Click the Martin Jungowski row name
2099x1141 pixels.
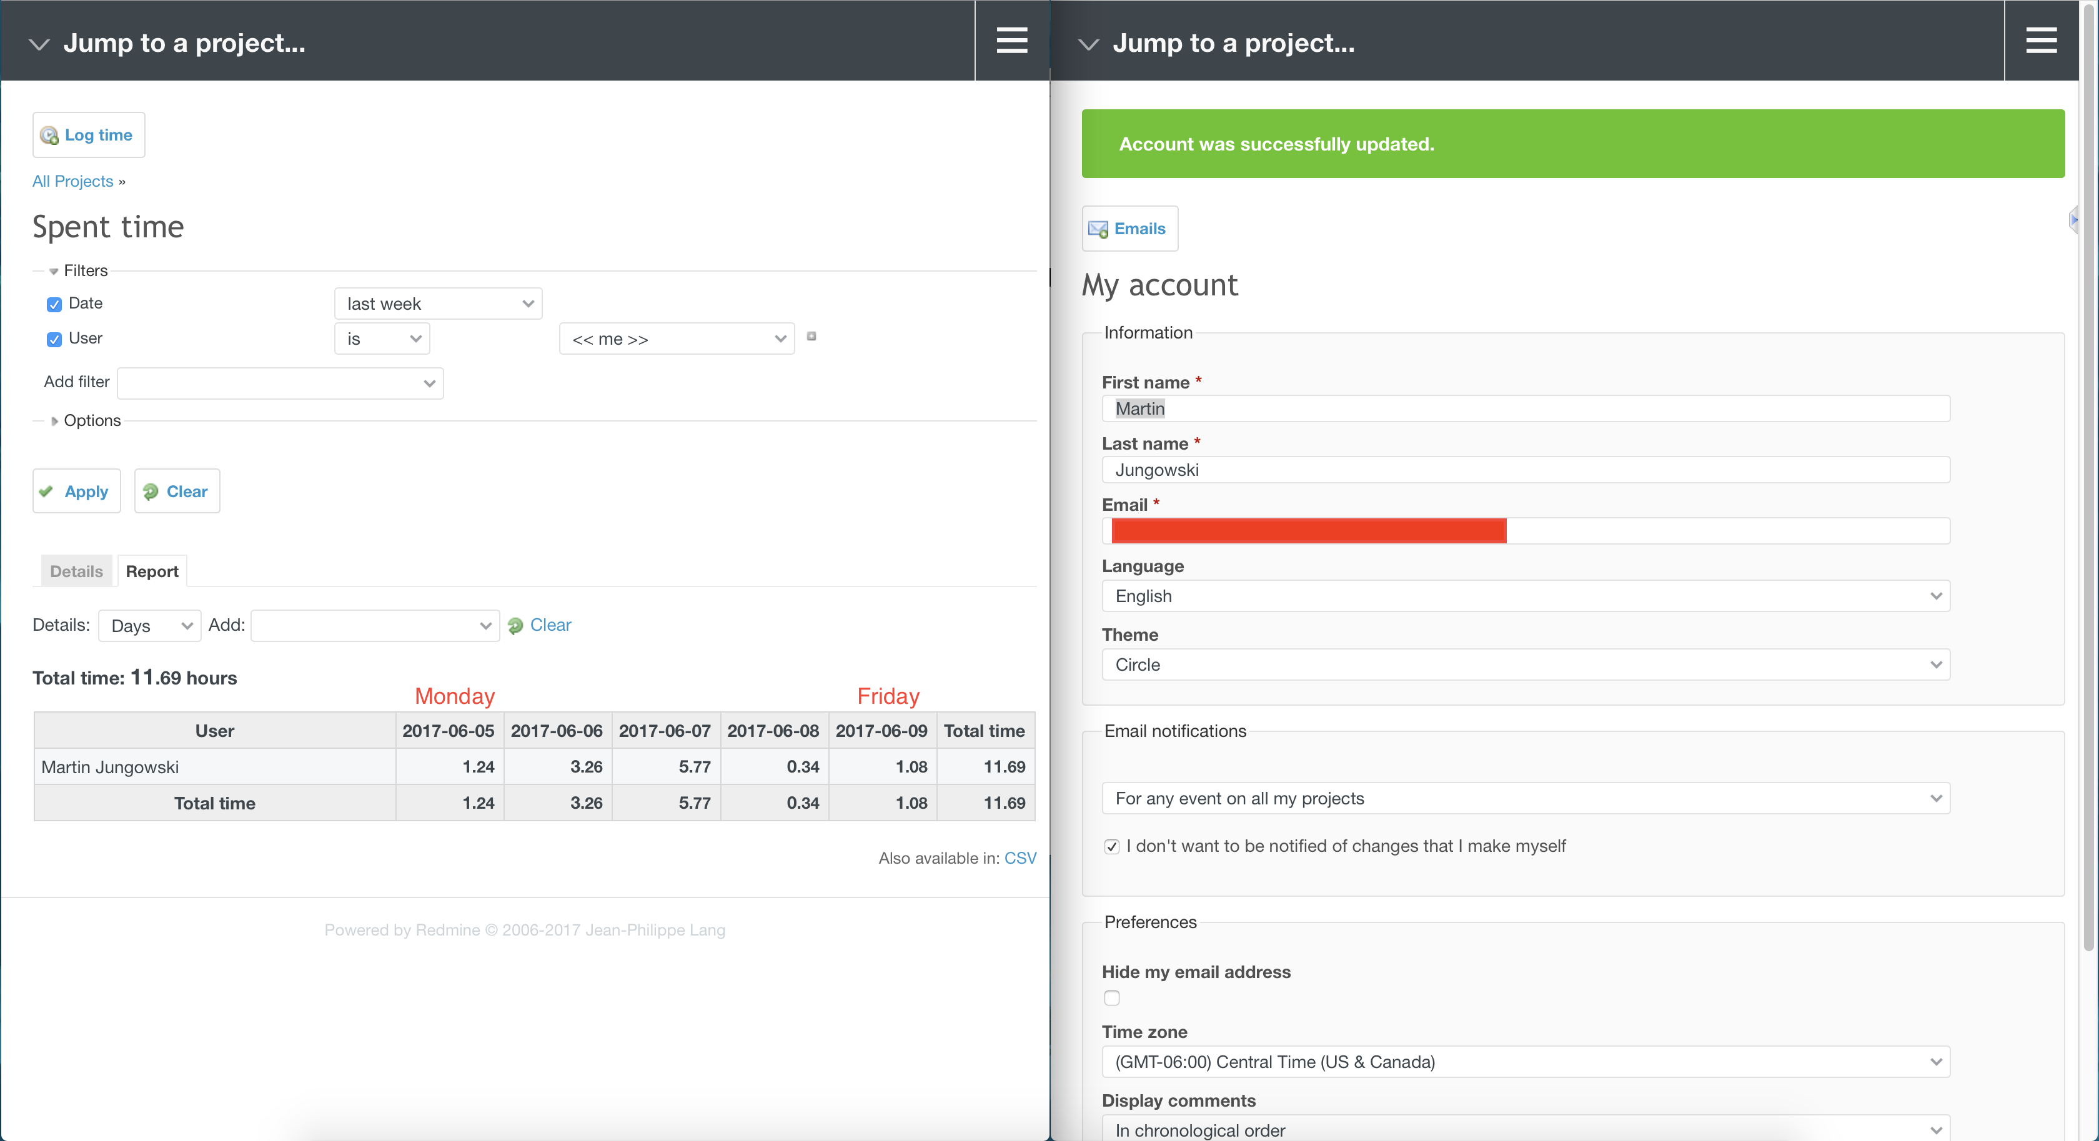(x=110, y=767)
